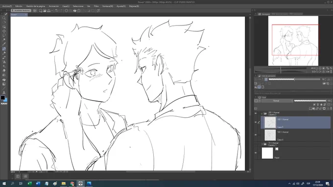
Task: Open the Edición menu
Action: click(19, 6)
